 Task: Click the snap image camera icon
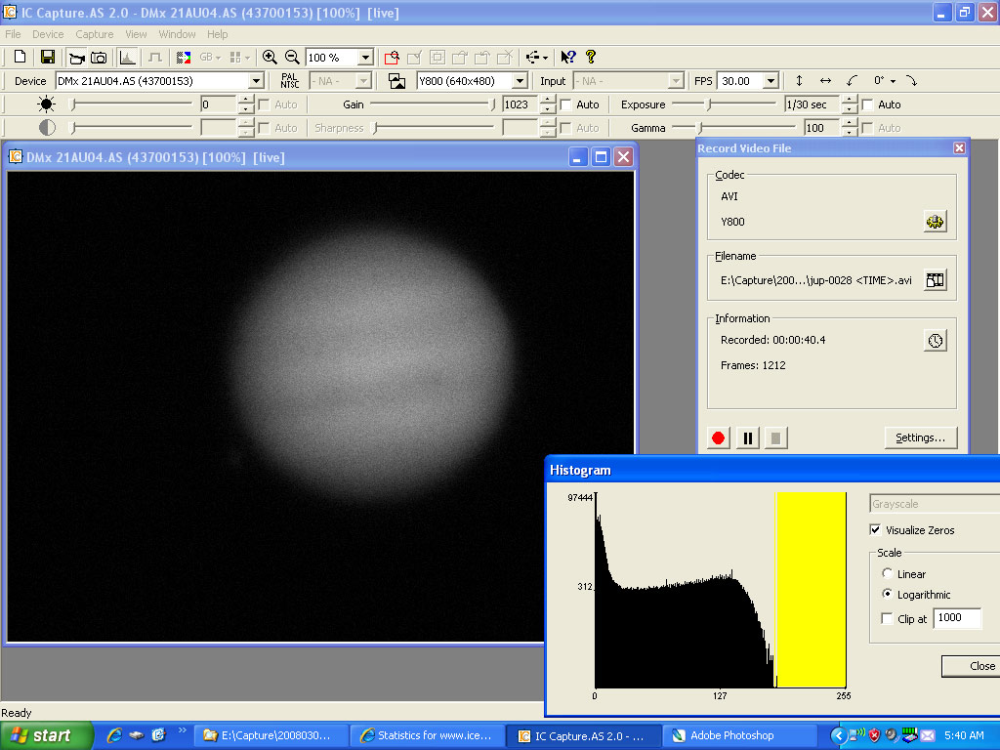click(99, 58)
